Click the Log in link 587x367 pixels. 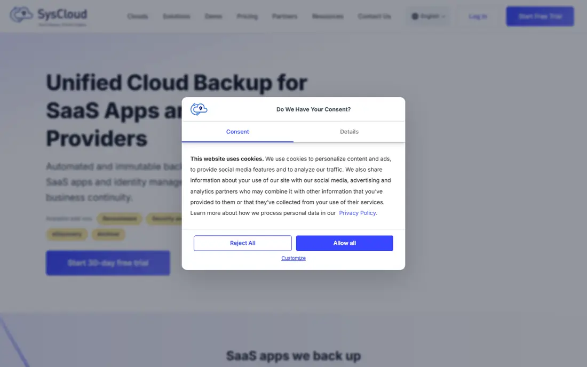point(478,17)
